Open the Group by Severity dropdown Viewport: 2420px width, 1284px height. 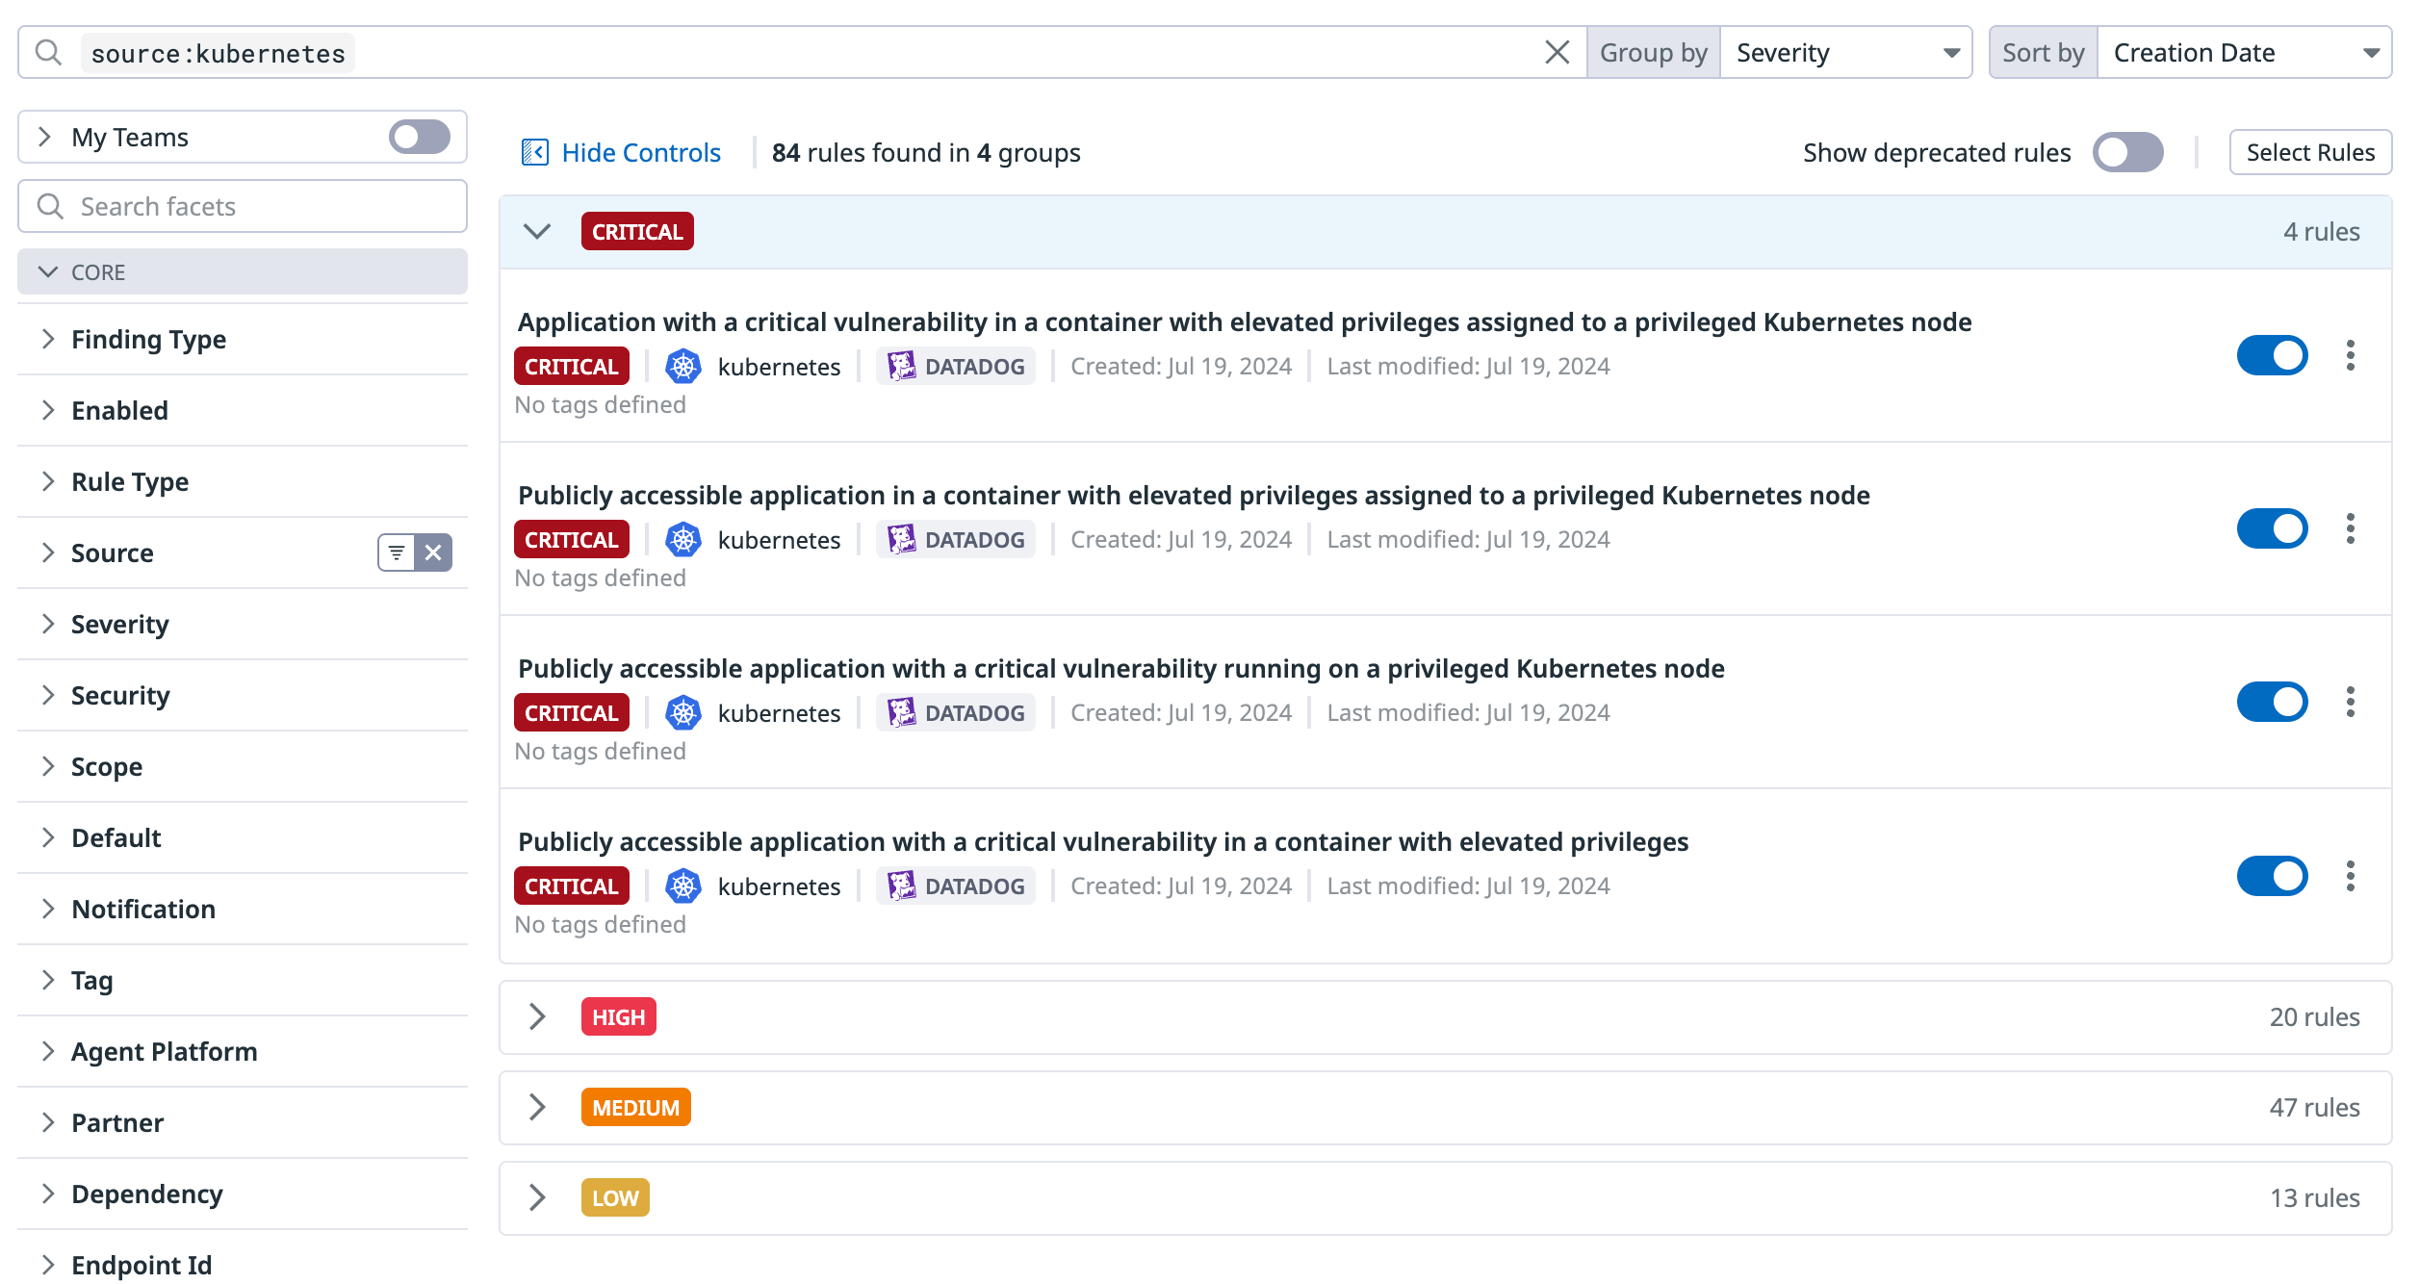[1845, 52]
